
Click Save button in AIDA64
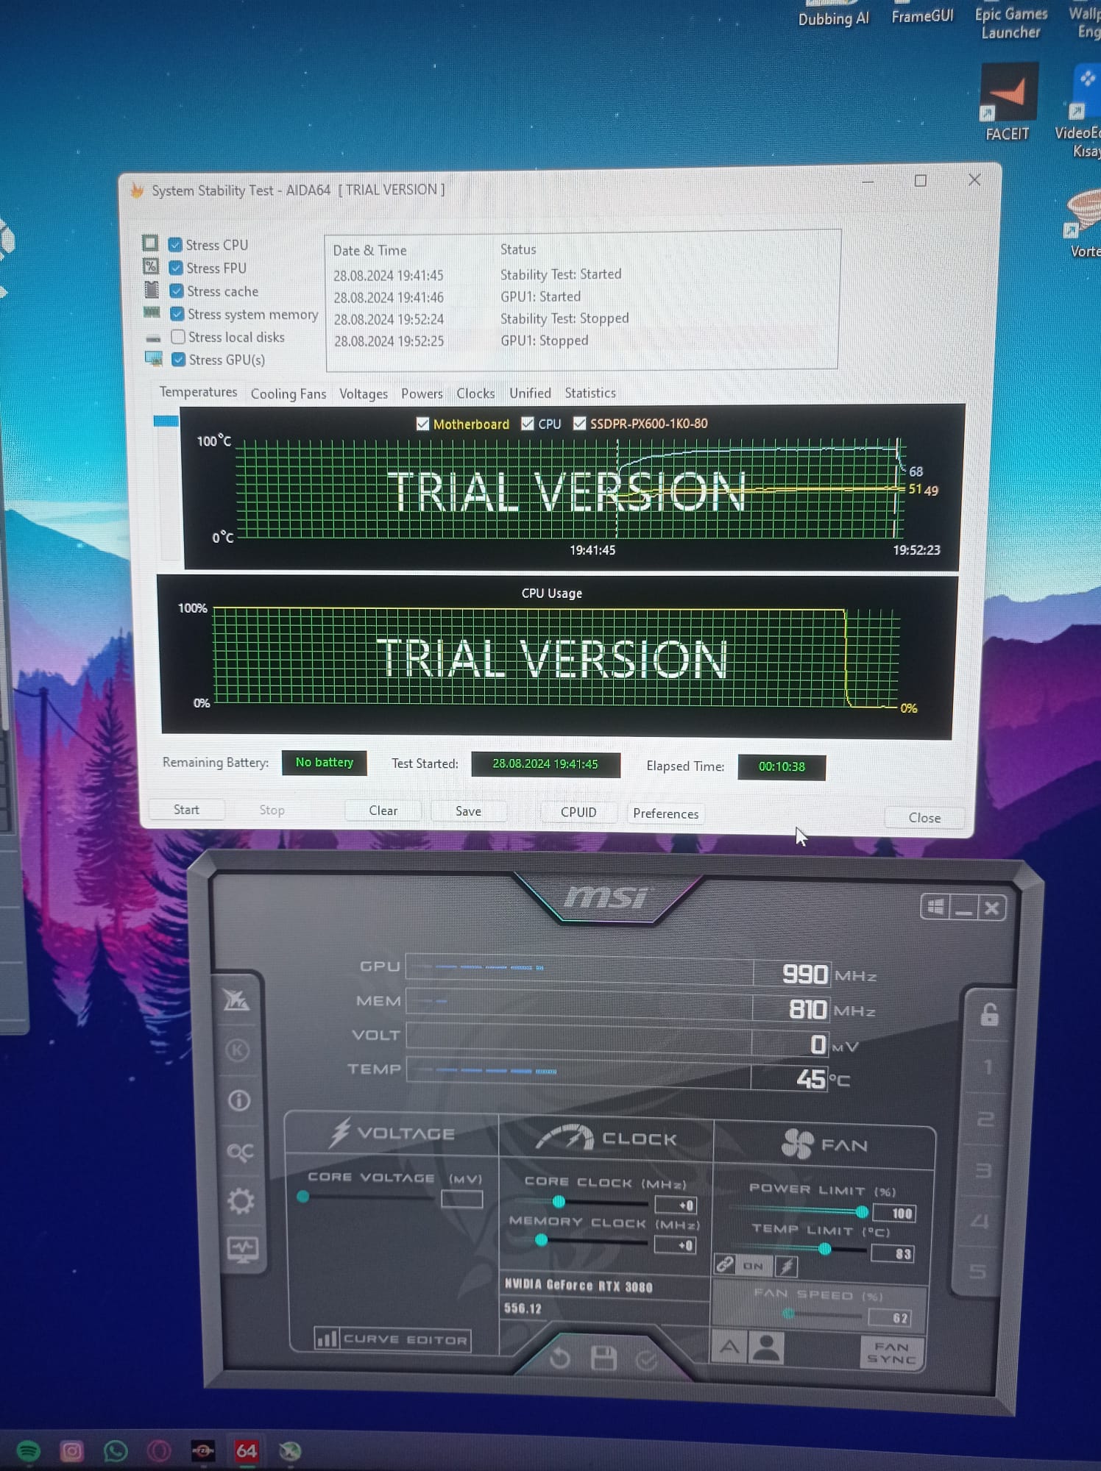point(468,811)
